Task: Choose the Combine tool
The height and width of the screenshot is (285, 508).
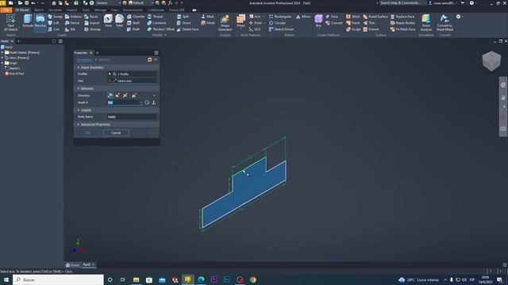Action: (x=156, y=23)
